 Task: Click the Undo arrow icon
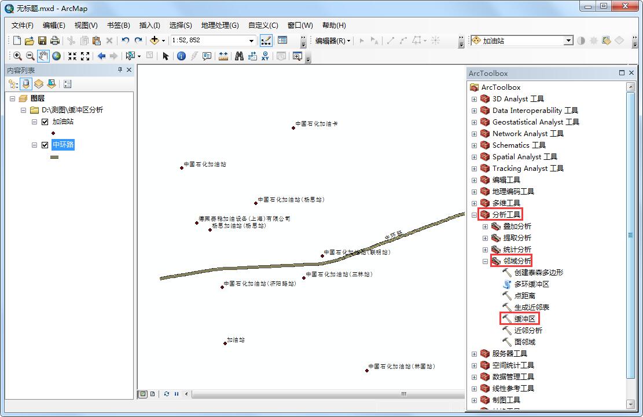(126, 40)
